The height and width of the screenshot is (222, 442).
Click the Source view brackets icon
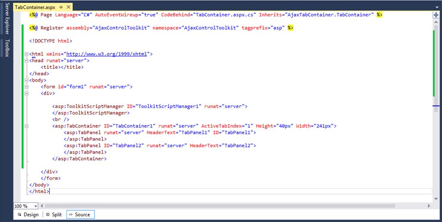(70, 215)
